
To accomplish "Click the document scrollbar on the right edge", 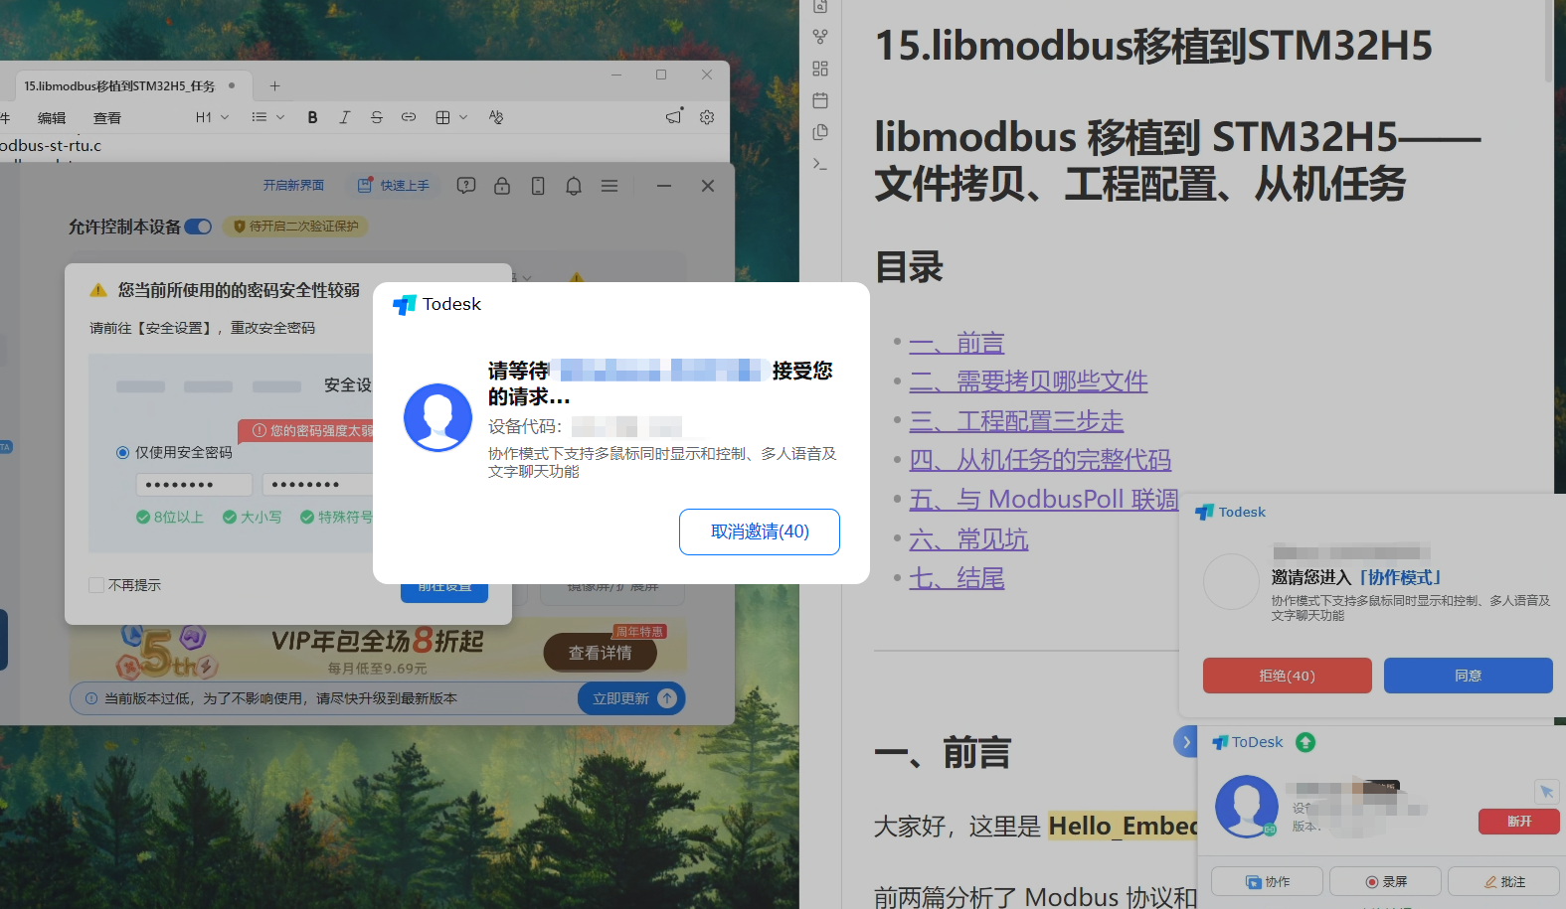I will coord(1548,40).
